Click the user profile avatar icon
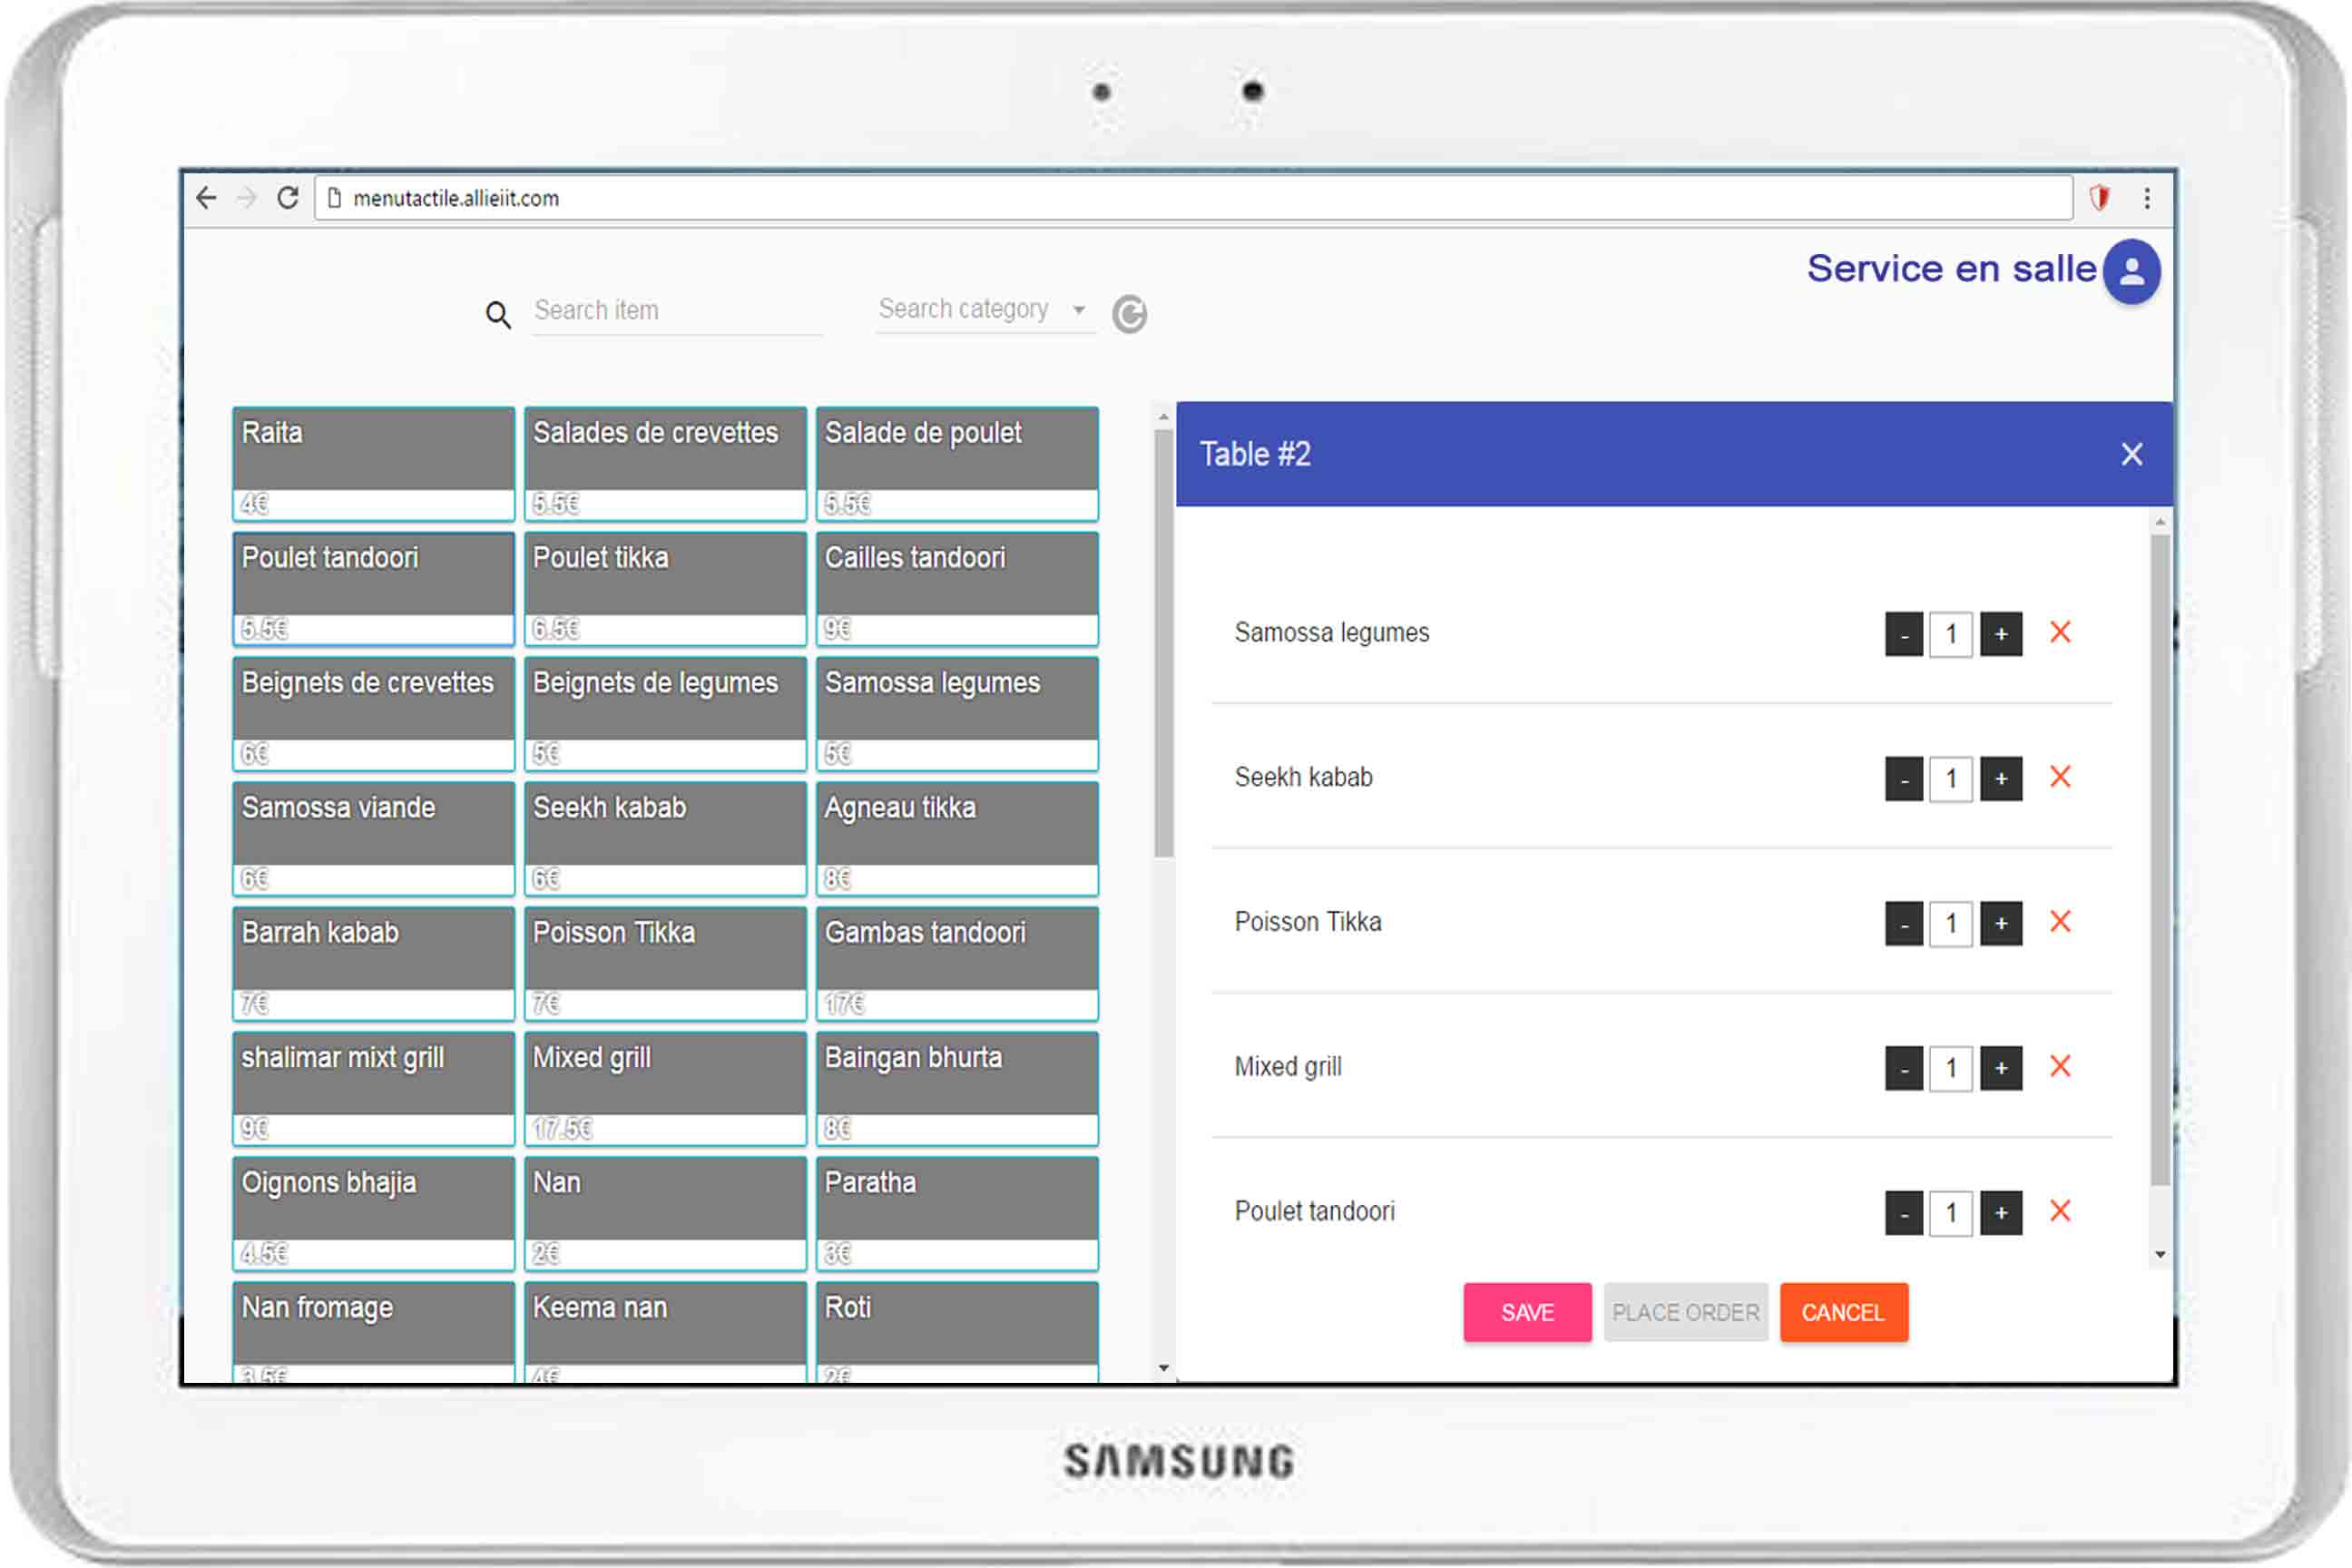 click(x=2131, y=271)
